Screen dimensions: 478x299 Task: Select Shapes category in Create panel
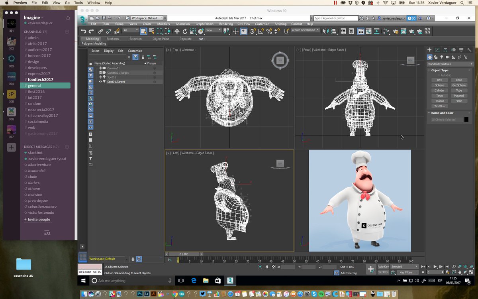point(436,57)
